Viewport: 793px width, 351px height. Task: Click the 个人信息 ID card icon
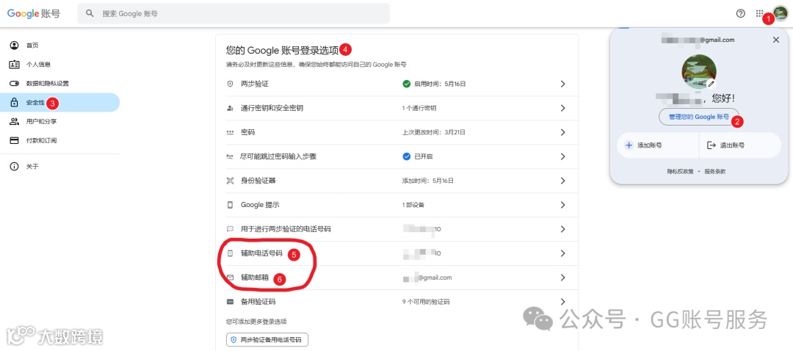point(14,65)
